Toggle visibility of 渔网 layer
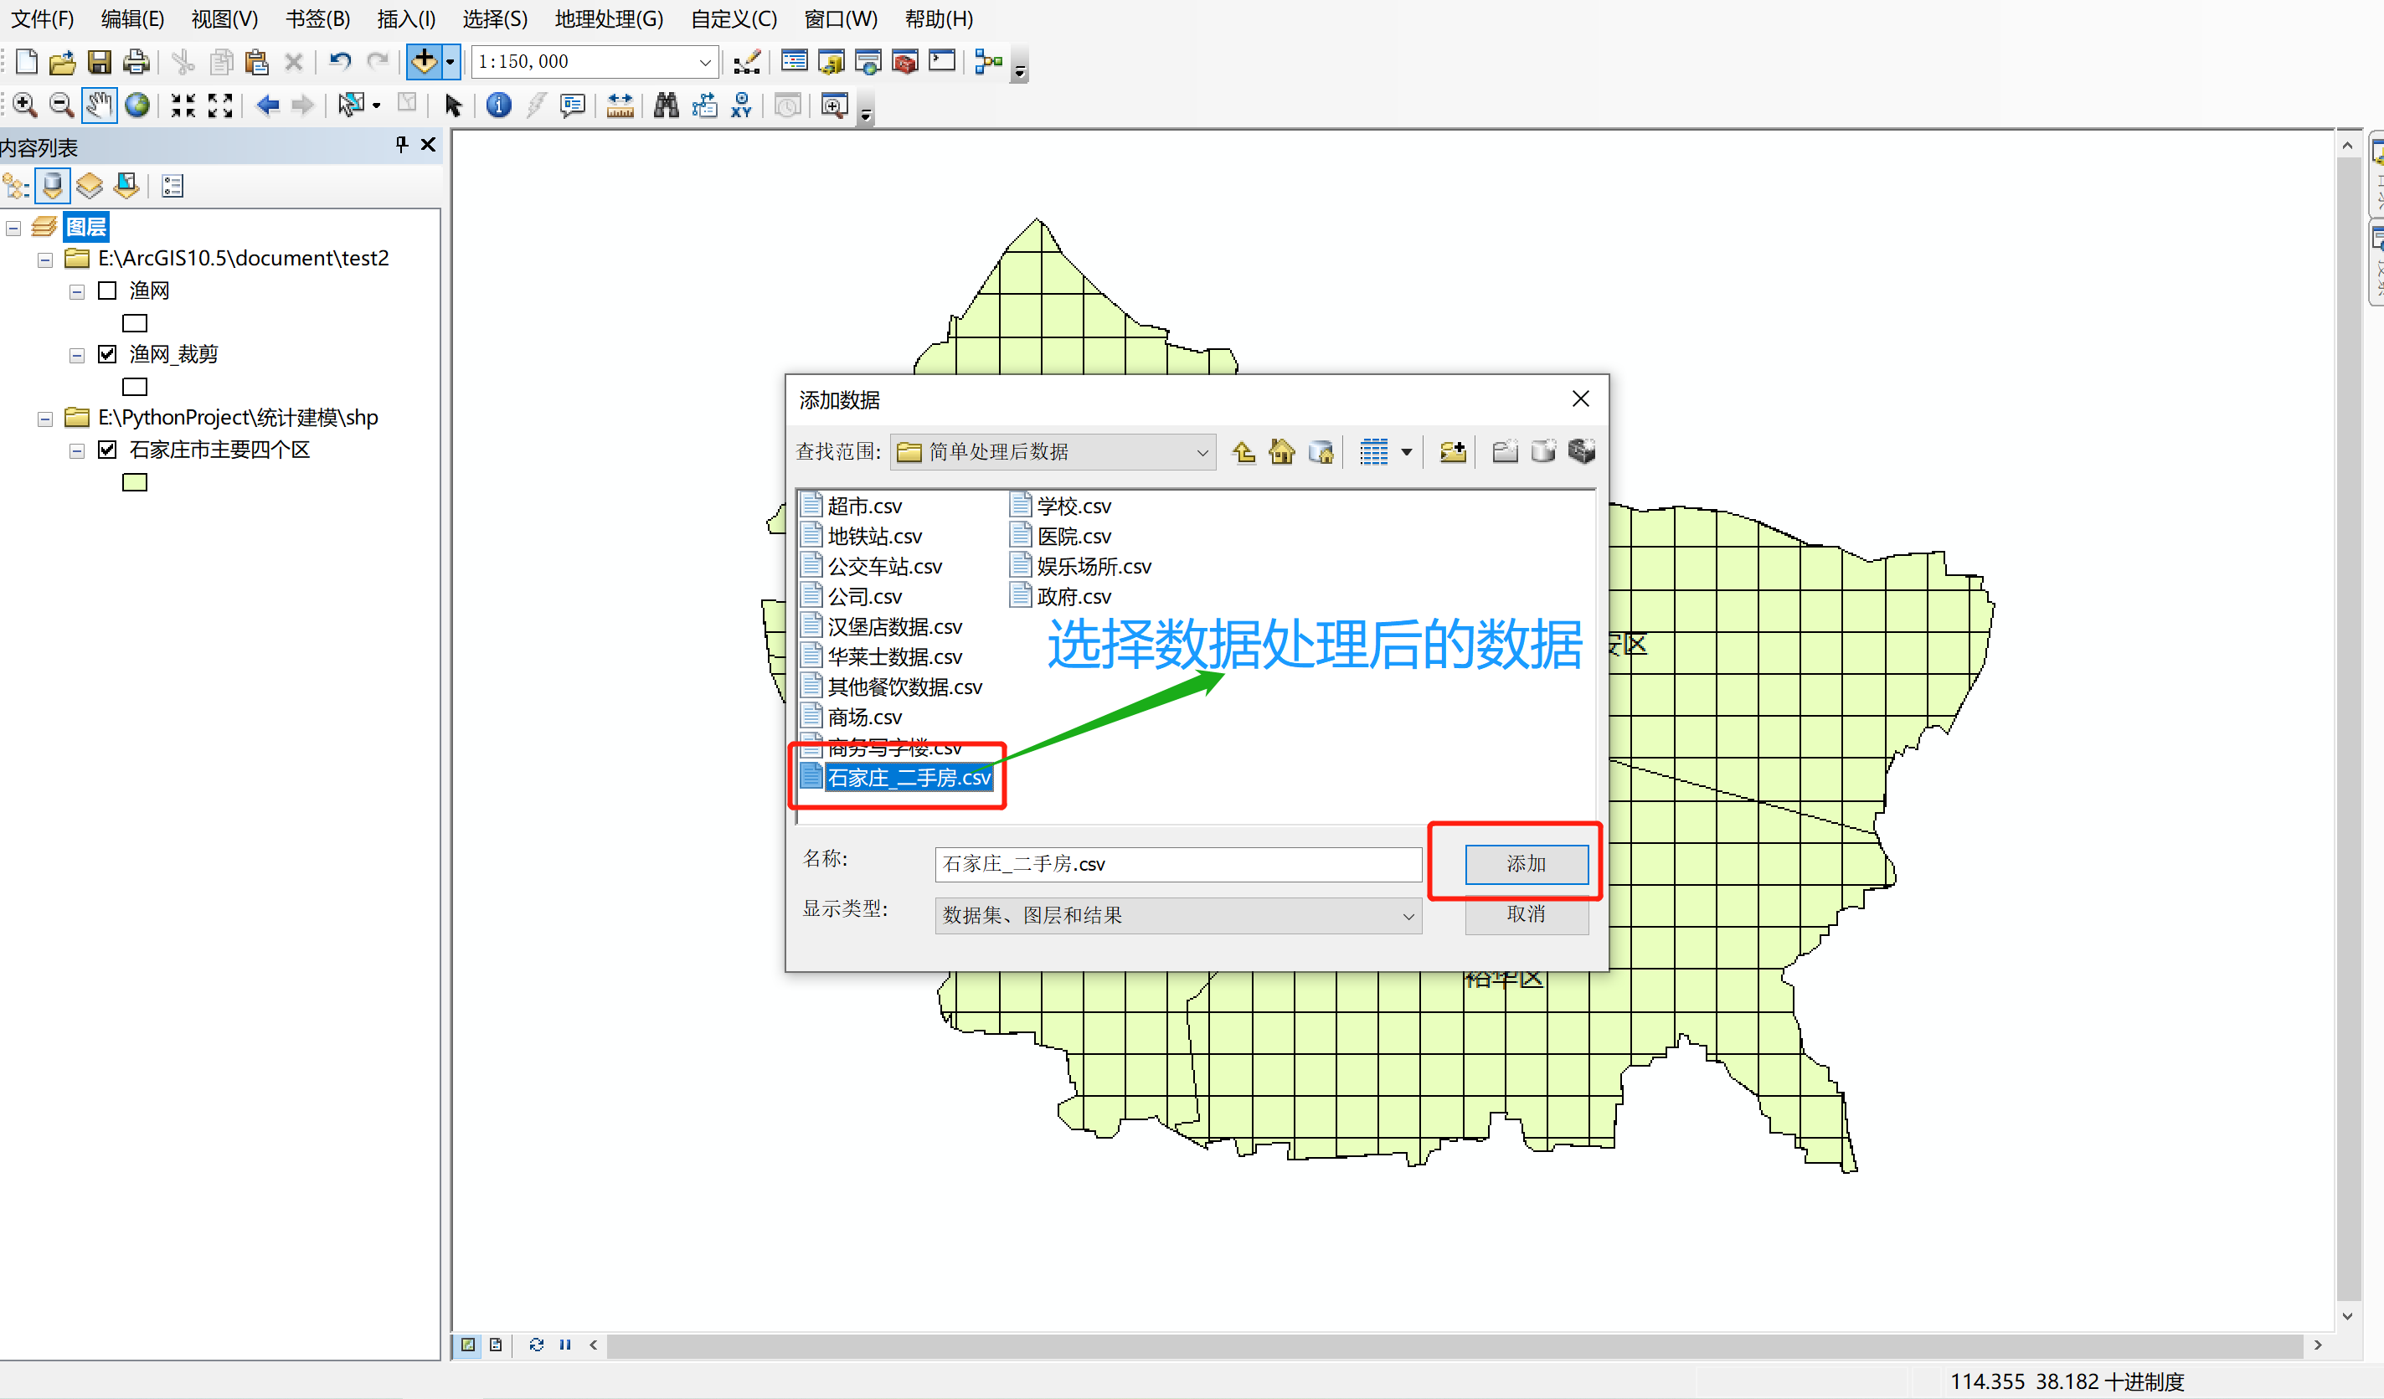The height and width of the screenshot is (1399, 2384). click(108, 291)
